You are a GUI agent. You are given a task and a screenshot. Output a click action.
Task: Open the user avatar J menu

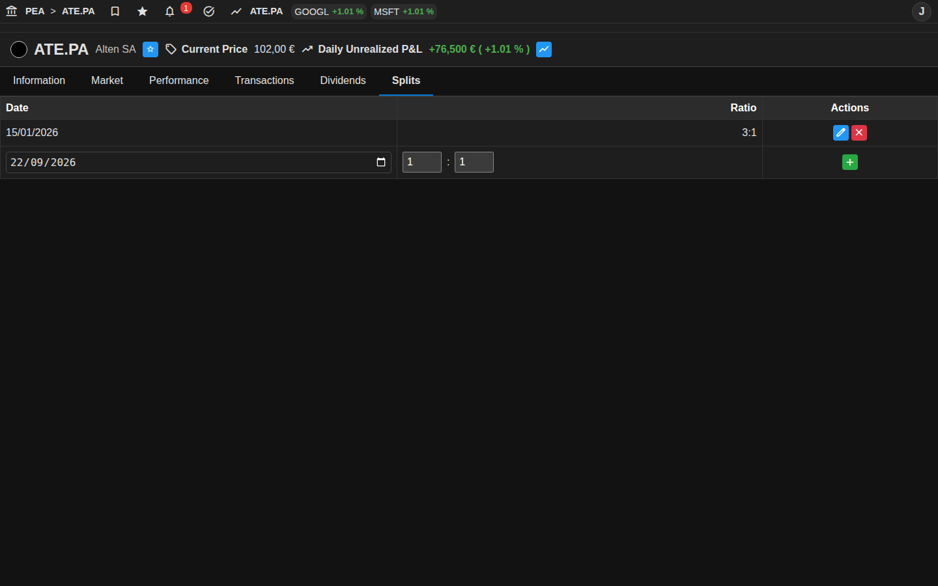click(921, 11)
